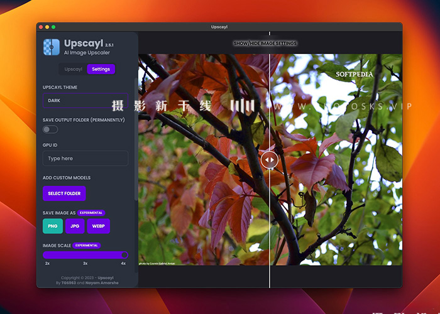Select JPG as save format
This screenshot has height=314, width=440.
(75, 226)
